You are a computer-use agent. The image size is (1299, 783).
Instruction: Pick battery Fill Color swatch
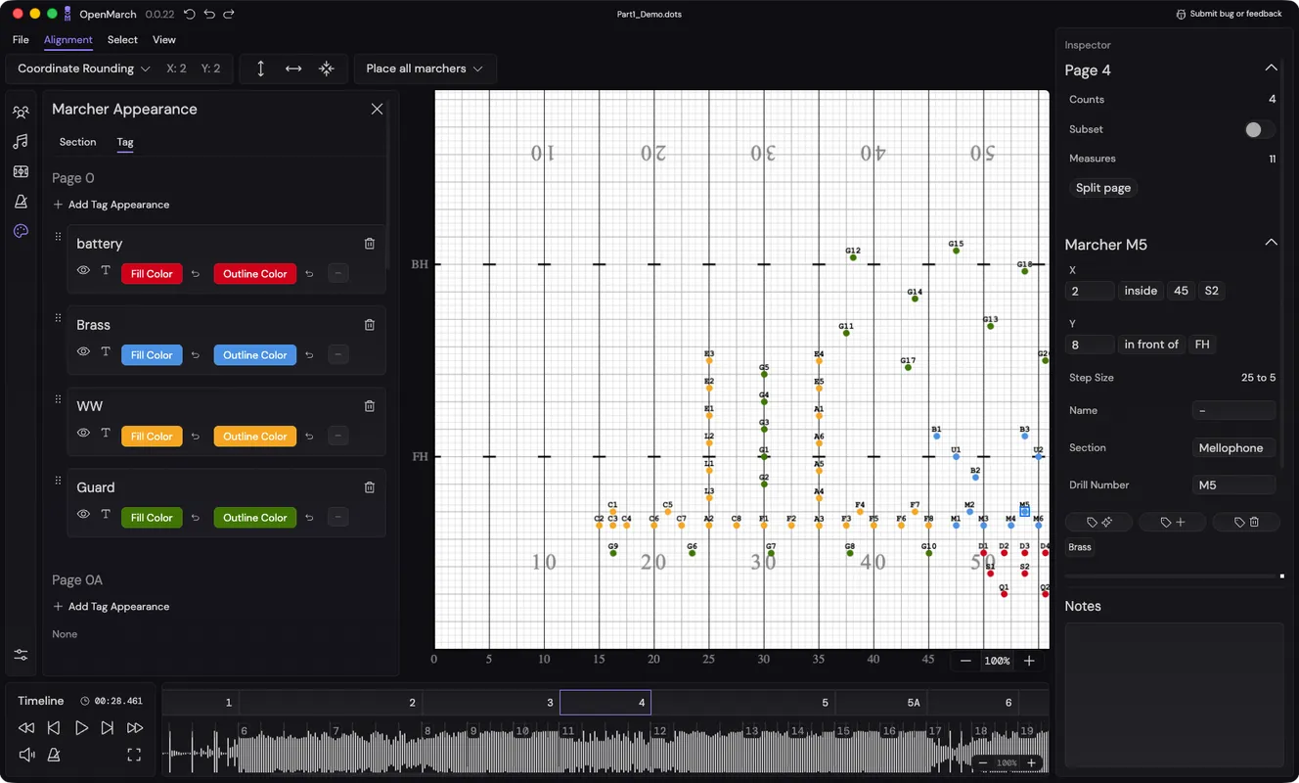152,274
